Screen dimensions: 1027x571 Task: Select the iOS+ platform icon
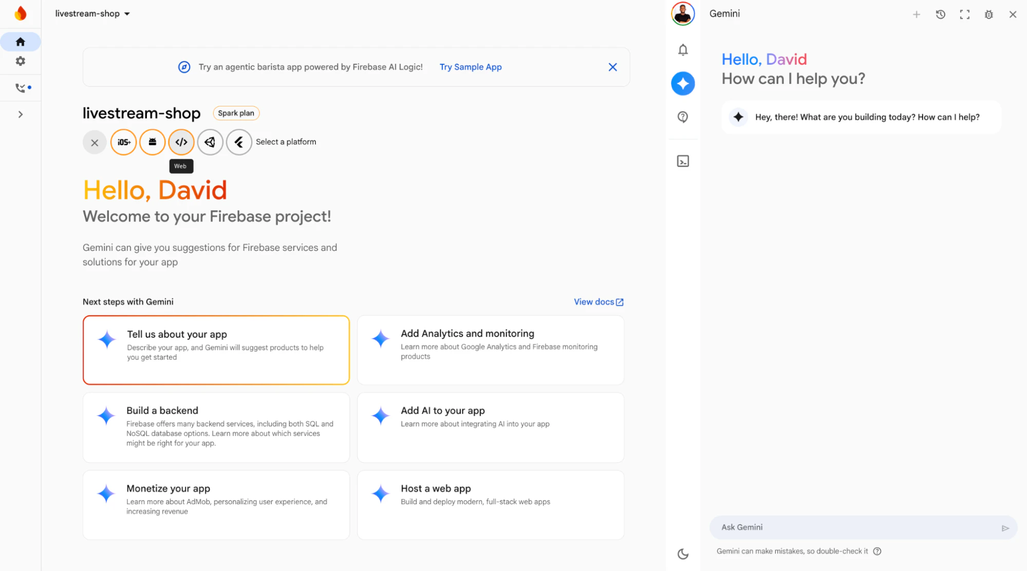click(123, 142)
